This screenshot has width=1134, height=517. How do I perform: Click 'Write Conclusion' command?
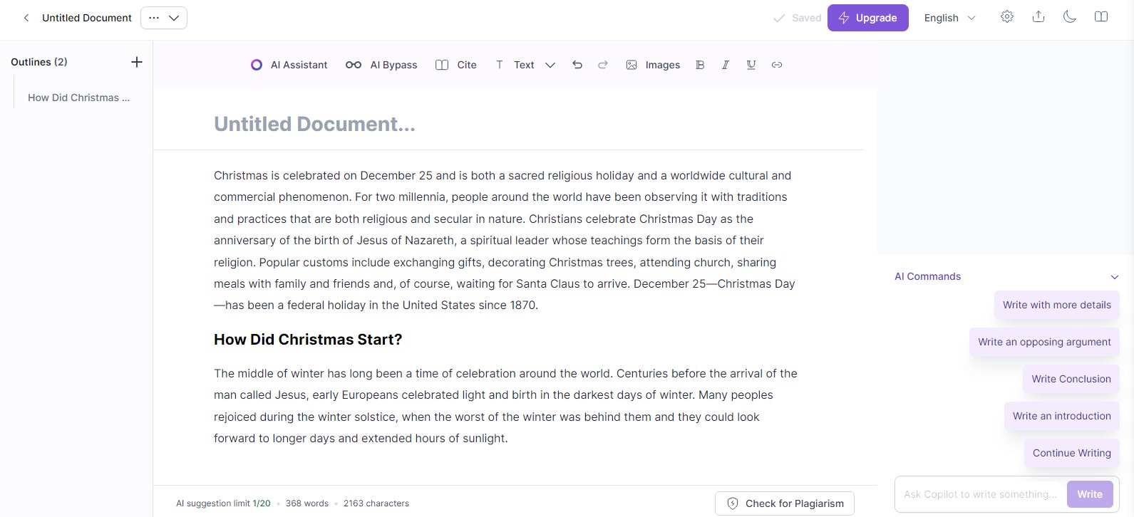[1071, 379]
